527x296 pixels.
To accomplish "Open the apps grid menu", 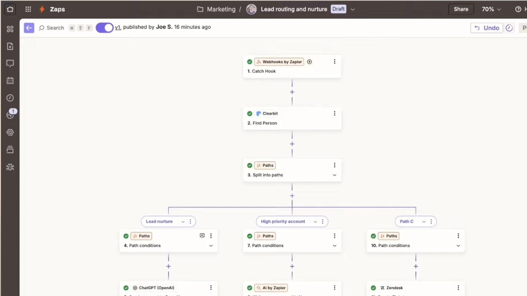I will [x=28, y=9].
